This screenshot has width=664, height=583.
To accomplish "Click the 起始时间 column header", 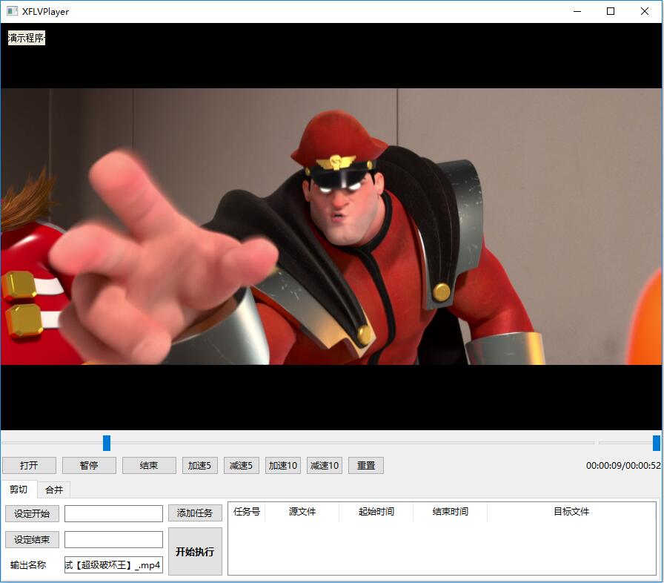I will coord(376,512).
